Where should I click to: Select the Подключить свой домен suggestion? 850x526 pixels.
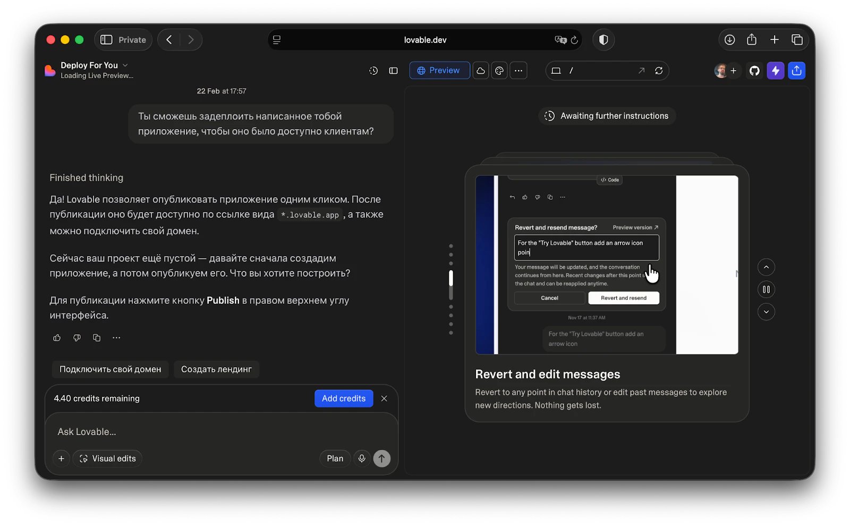tap(110, 369)
